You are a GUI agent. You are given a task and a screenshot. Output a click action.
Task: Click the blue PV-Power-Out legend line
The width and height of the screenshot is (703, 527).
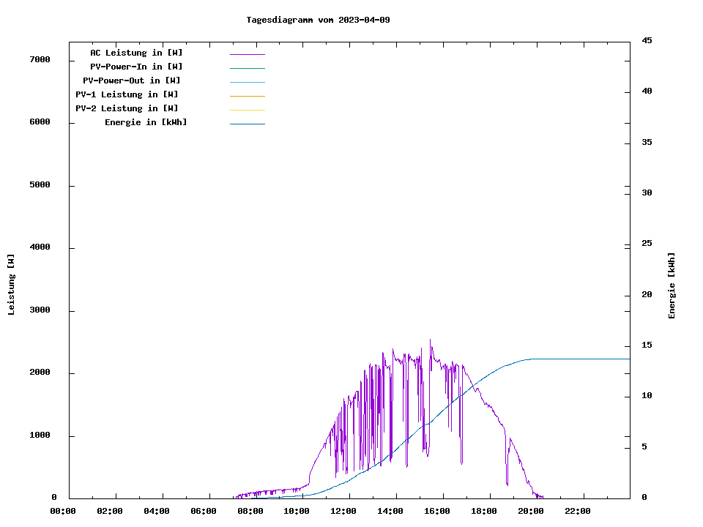click(247, 82)
